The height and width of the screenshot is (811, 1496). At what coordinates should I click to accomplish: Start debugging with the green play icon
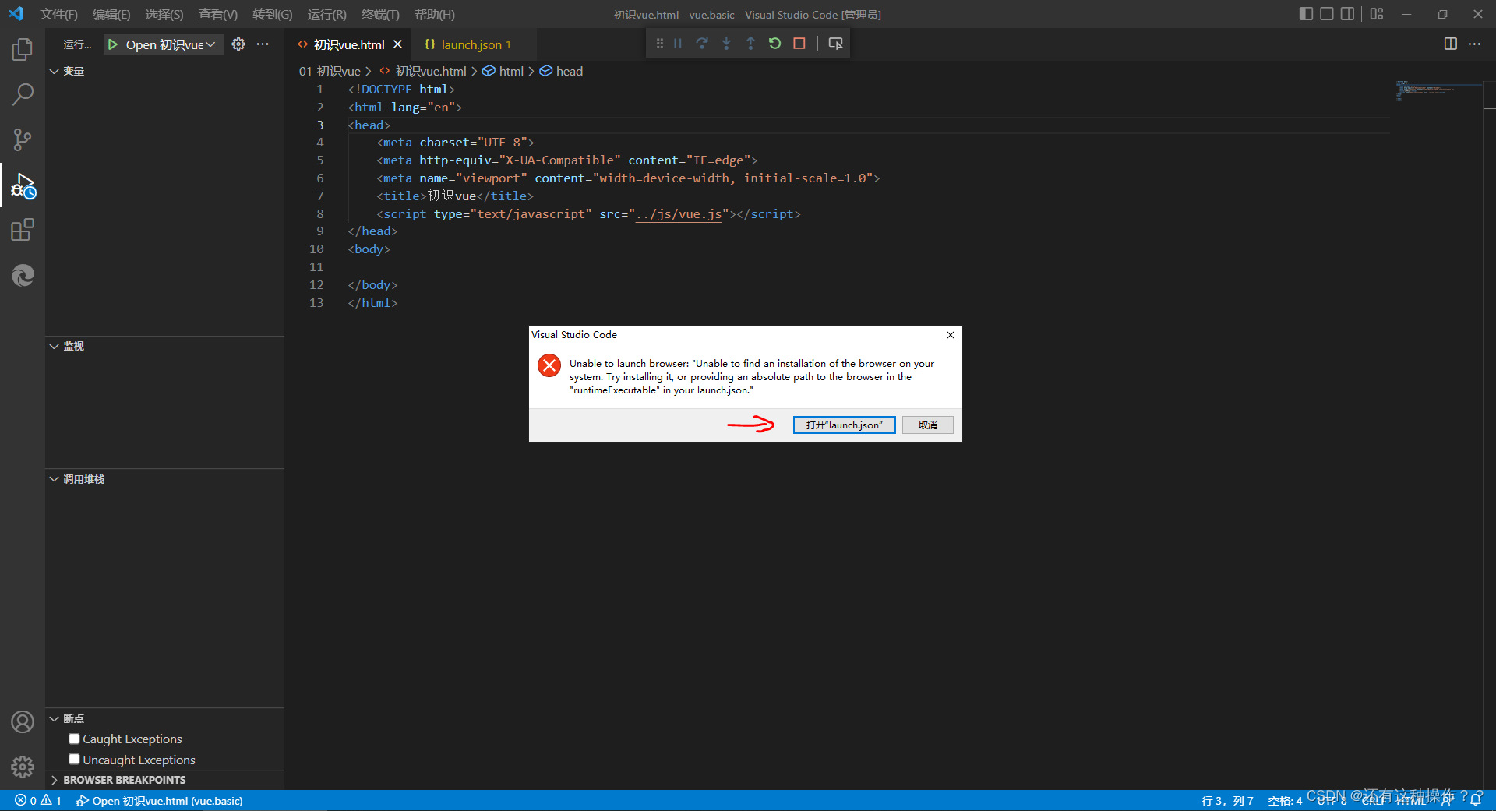click(113, 44)
